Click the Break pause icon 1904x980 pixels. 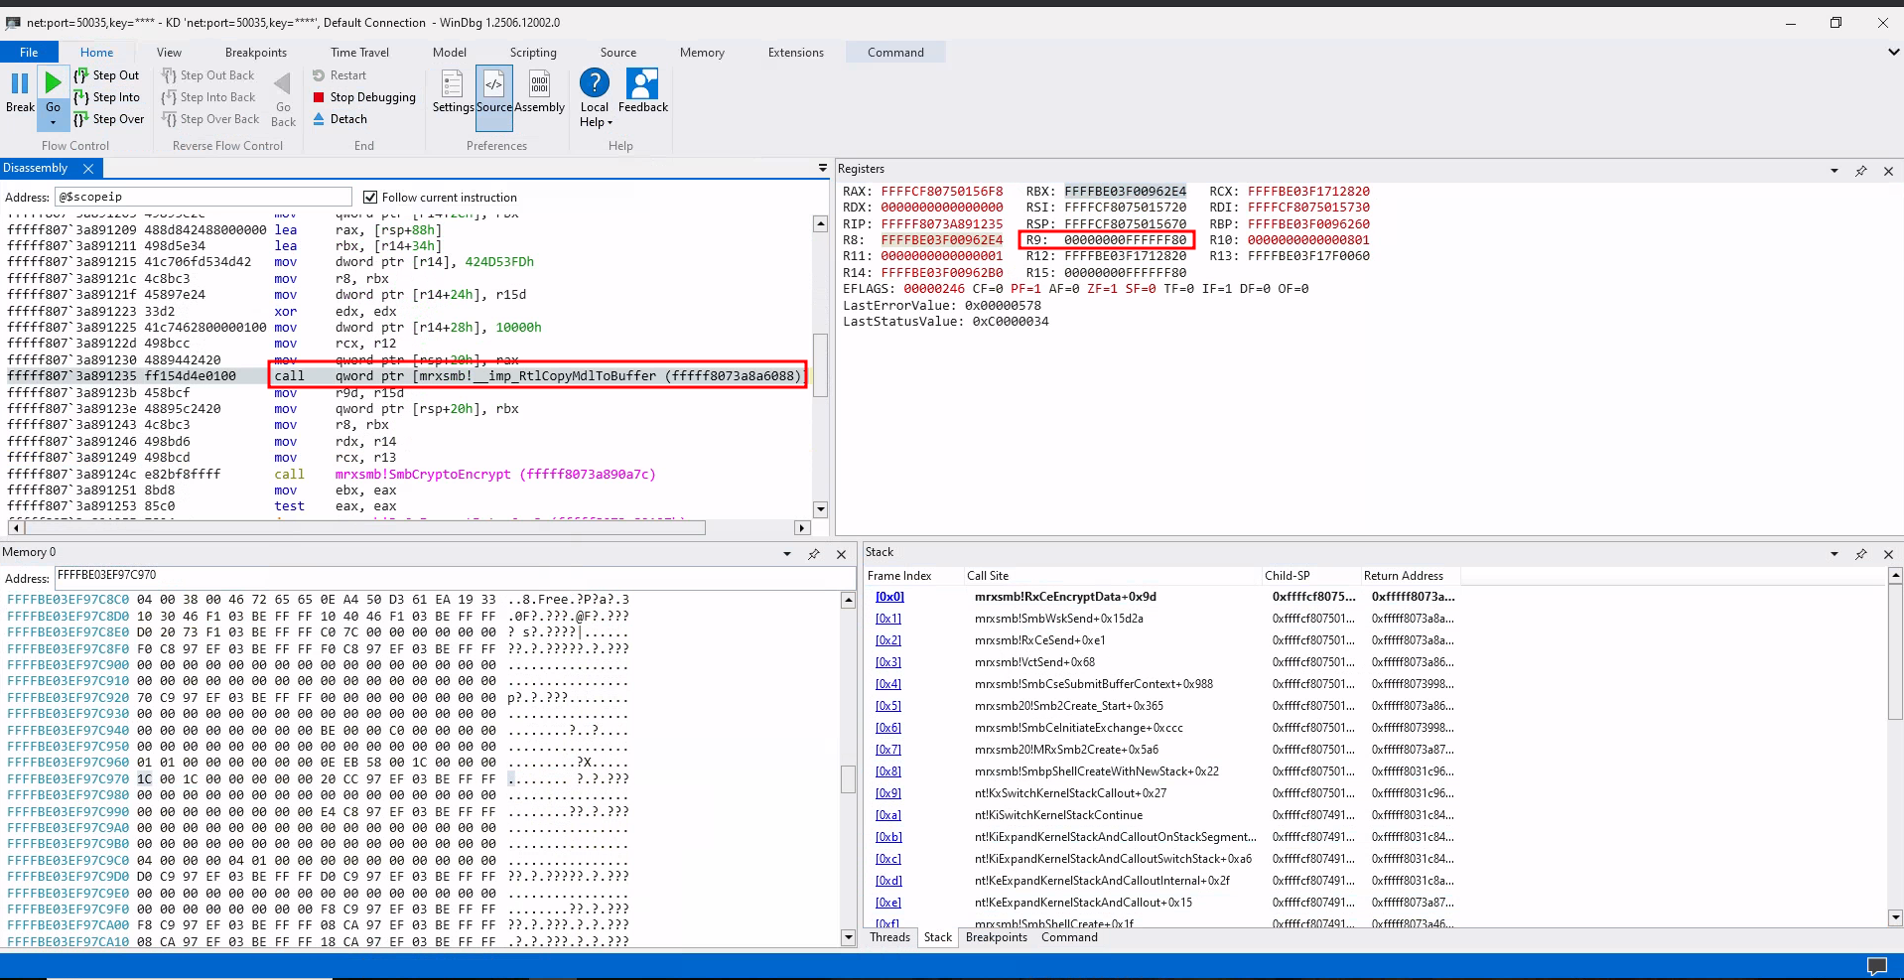[x=20, y=84]
